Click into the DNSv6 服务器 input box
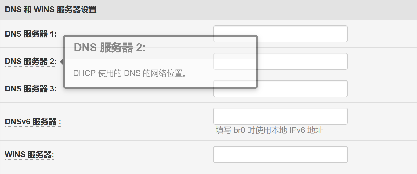This screenshot has height=174, width=417. [280, 116]
